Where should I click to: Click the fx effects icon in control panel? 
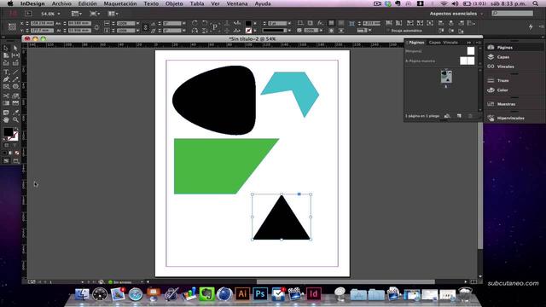coord(320,23)
